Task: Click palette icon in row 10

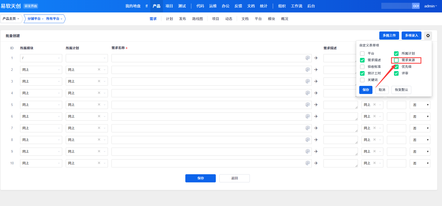Action: point(308,163)
